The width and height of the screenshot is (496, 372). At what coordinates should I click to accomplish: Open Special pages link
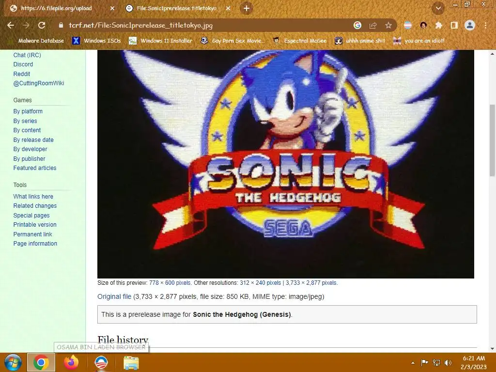pyautogui.click(x=31, y=215)
